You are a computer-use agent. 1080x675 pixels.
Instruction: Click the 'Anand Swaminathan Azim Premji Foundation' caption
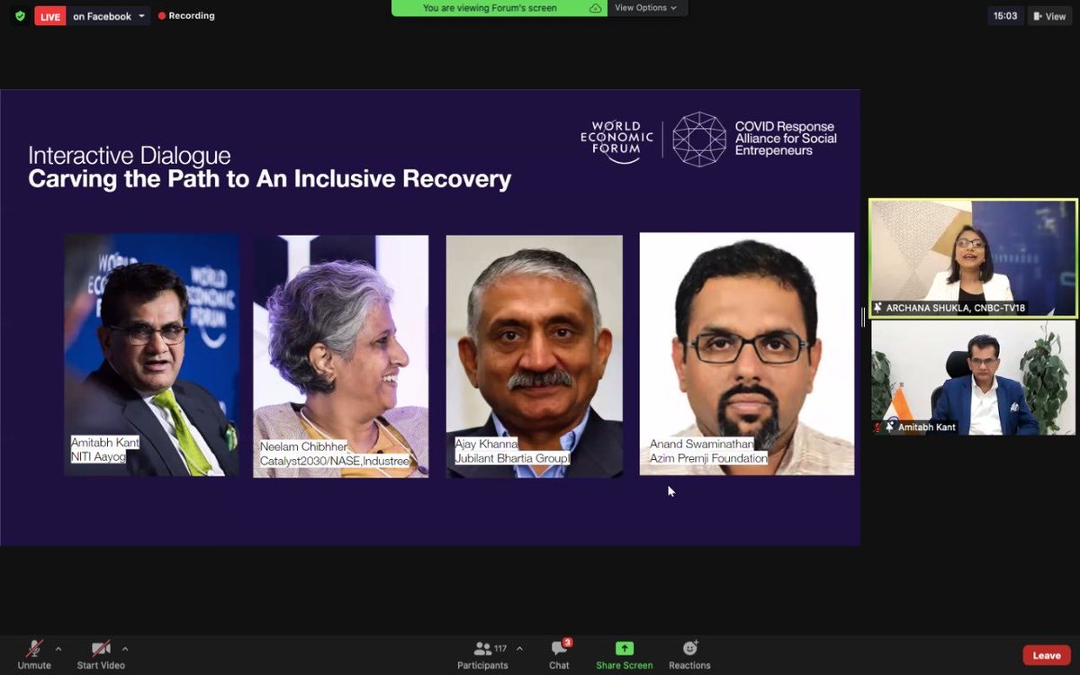(x=708, y=451)
